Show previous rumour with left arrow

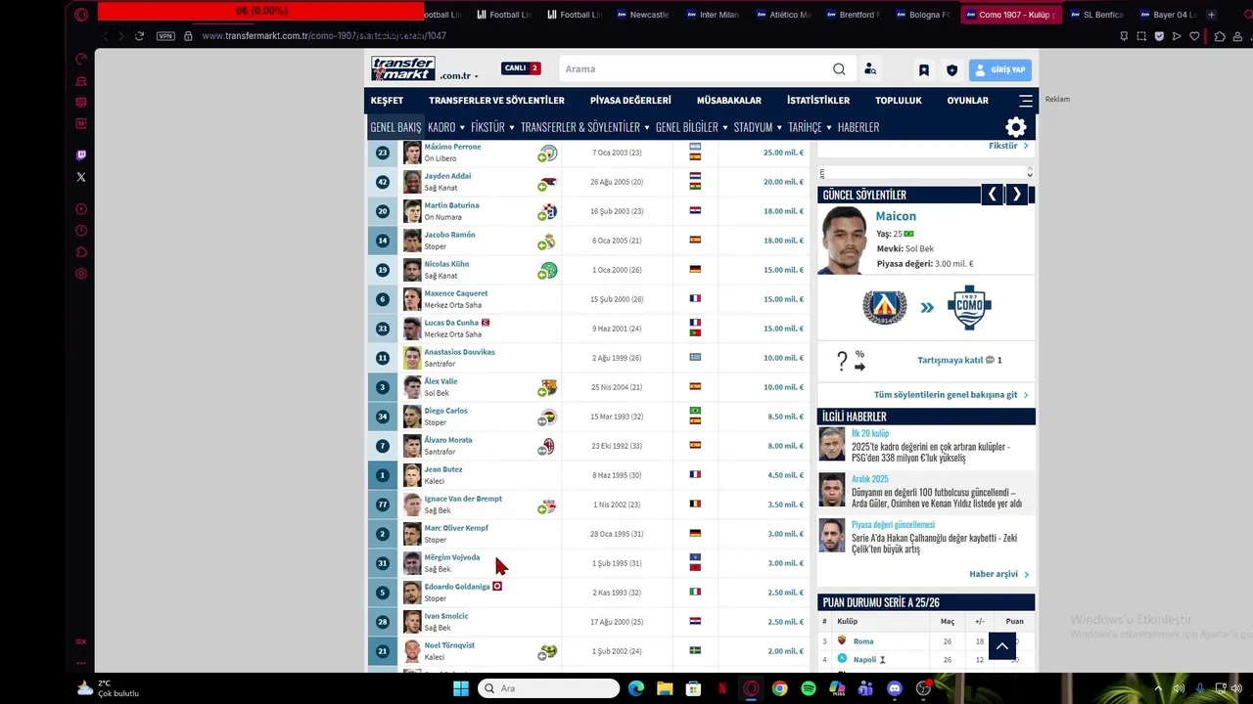993,195
